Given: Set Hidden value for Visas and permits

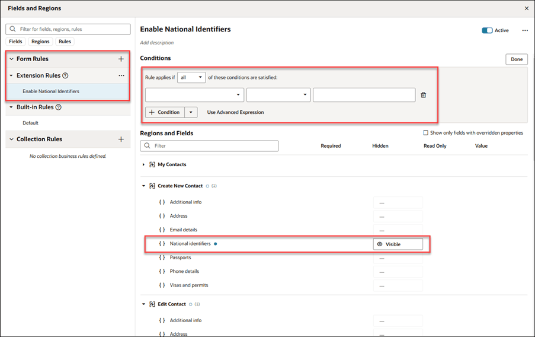Looking at the screenshot, I should 398,286.
